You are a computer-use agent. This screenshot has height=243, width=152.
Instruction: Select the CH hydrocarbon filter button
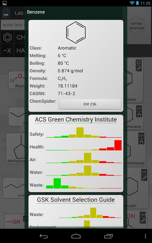pyautogui.click(x=20, y=37)
